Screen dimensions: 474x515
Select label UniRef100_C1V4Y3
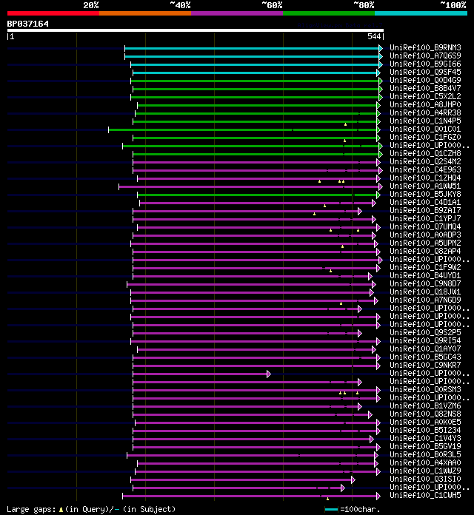(x=425, y=439)
